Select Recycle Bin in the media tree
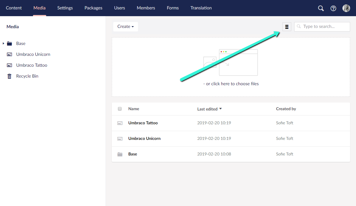The width and height of the screenshot is (356, 206). pyautogui.click(x=27, y=76)
